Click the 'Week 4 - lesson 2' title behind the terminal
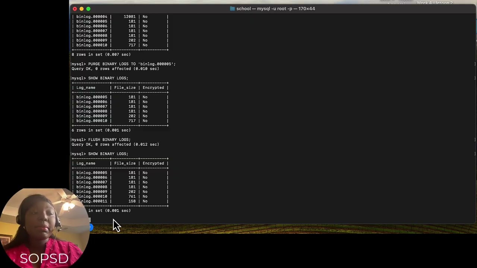The width and height of the screenshot is (477, 268). point(435,3)
